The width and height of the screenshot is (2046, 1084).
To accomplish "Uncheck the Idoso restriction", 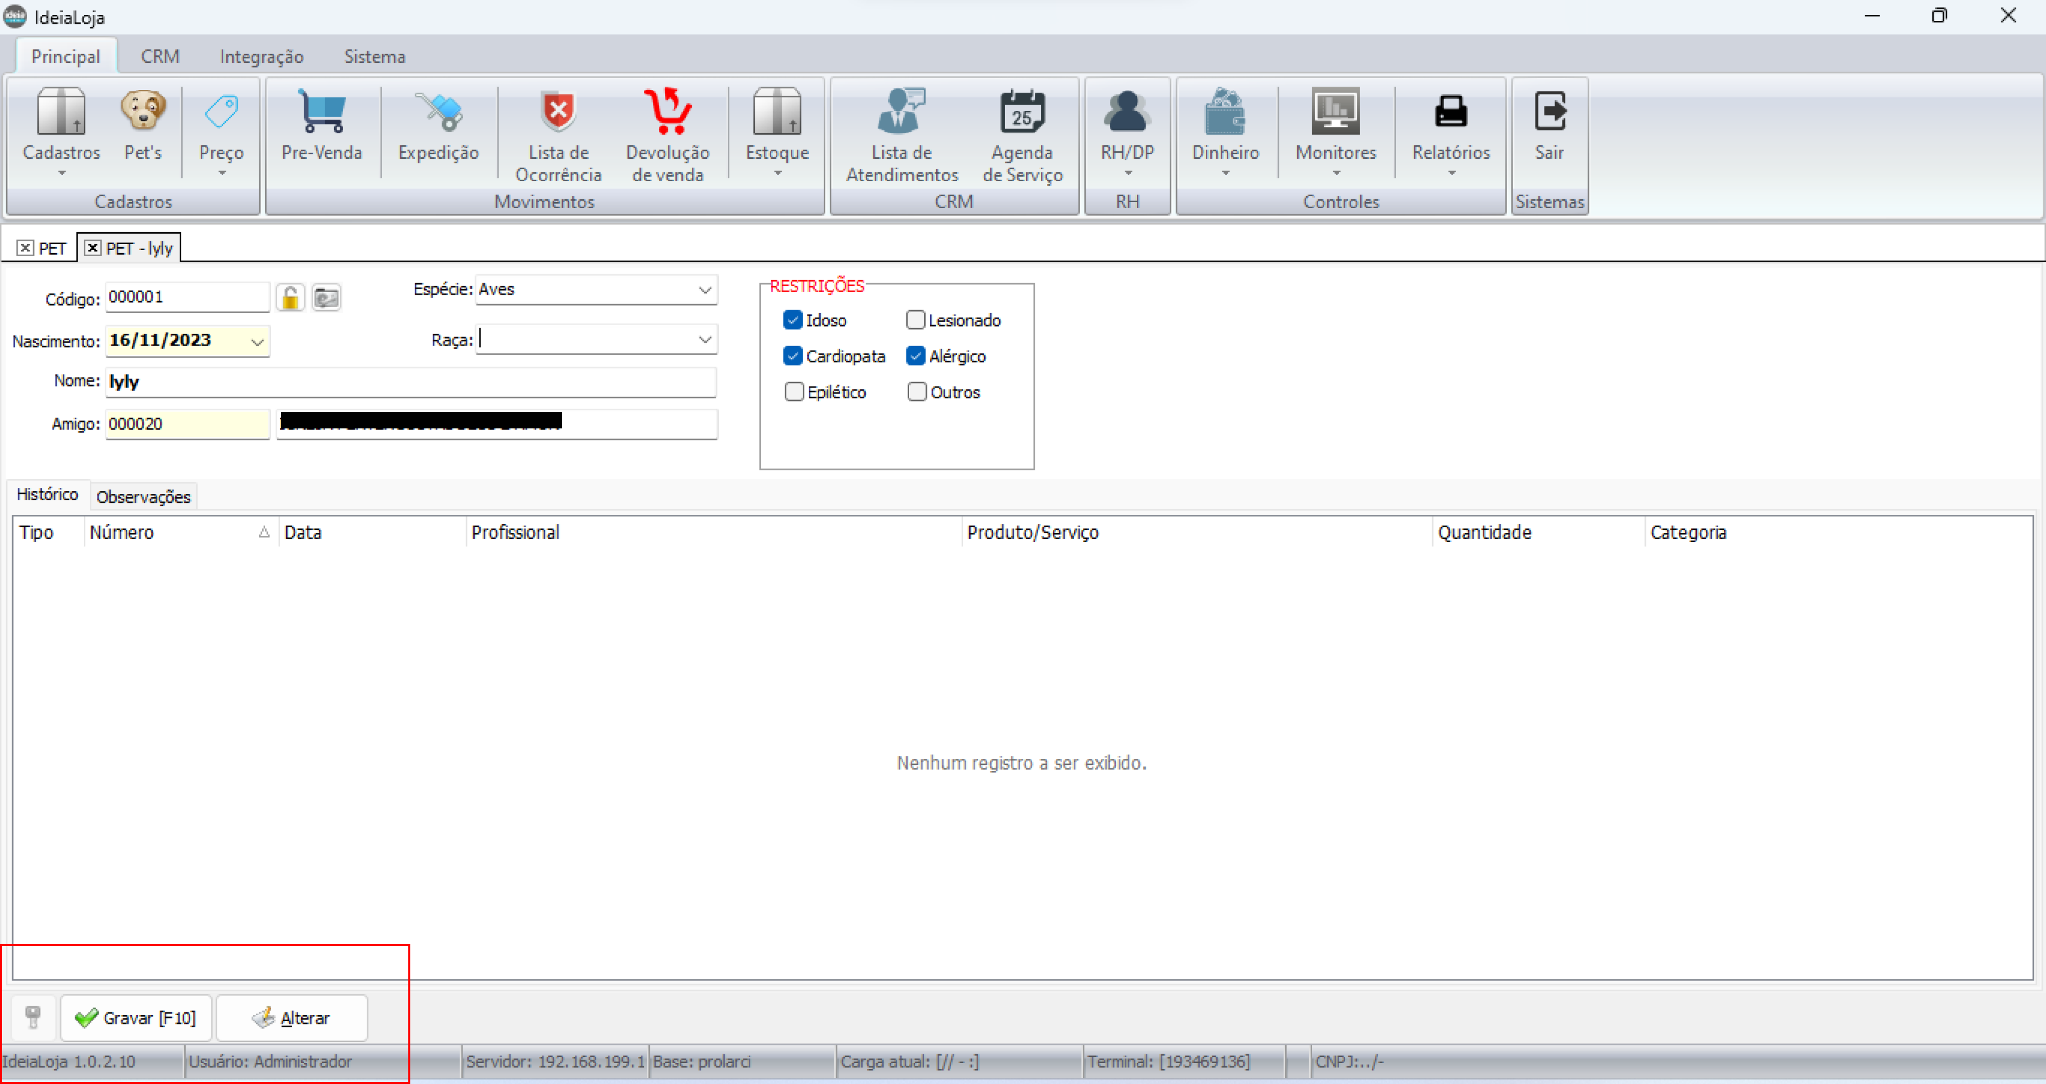I will tap(793, 320).
